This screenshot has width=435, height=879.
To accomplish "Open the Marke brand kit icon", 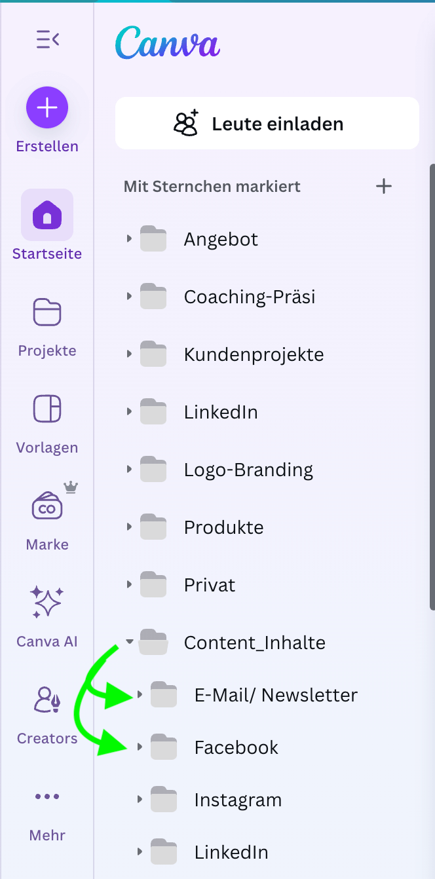I will tap(47, 506).
